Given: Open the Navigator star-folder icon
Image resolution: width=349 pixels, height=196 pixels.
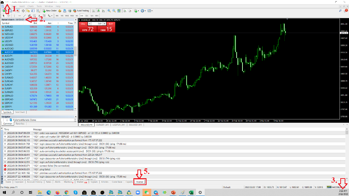Looking at the screenshot, I should click(28, 11).
